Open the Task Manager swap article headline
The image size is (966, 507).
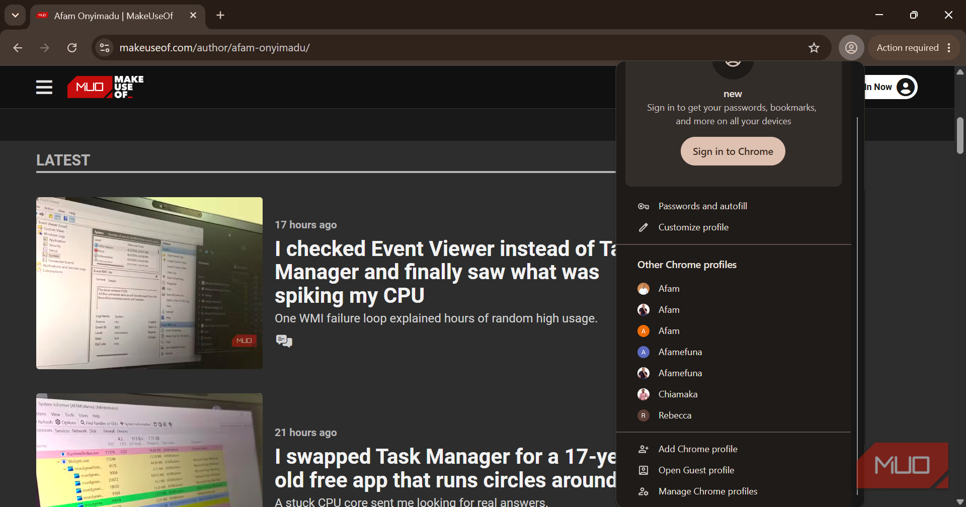pos(445,468)
